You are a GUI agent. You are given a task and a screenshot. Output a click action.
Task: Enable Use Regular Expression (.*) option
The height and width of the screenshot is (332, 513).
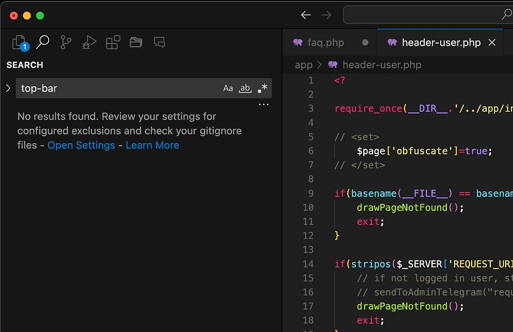pyautogui.click(x=262, y=88)
